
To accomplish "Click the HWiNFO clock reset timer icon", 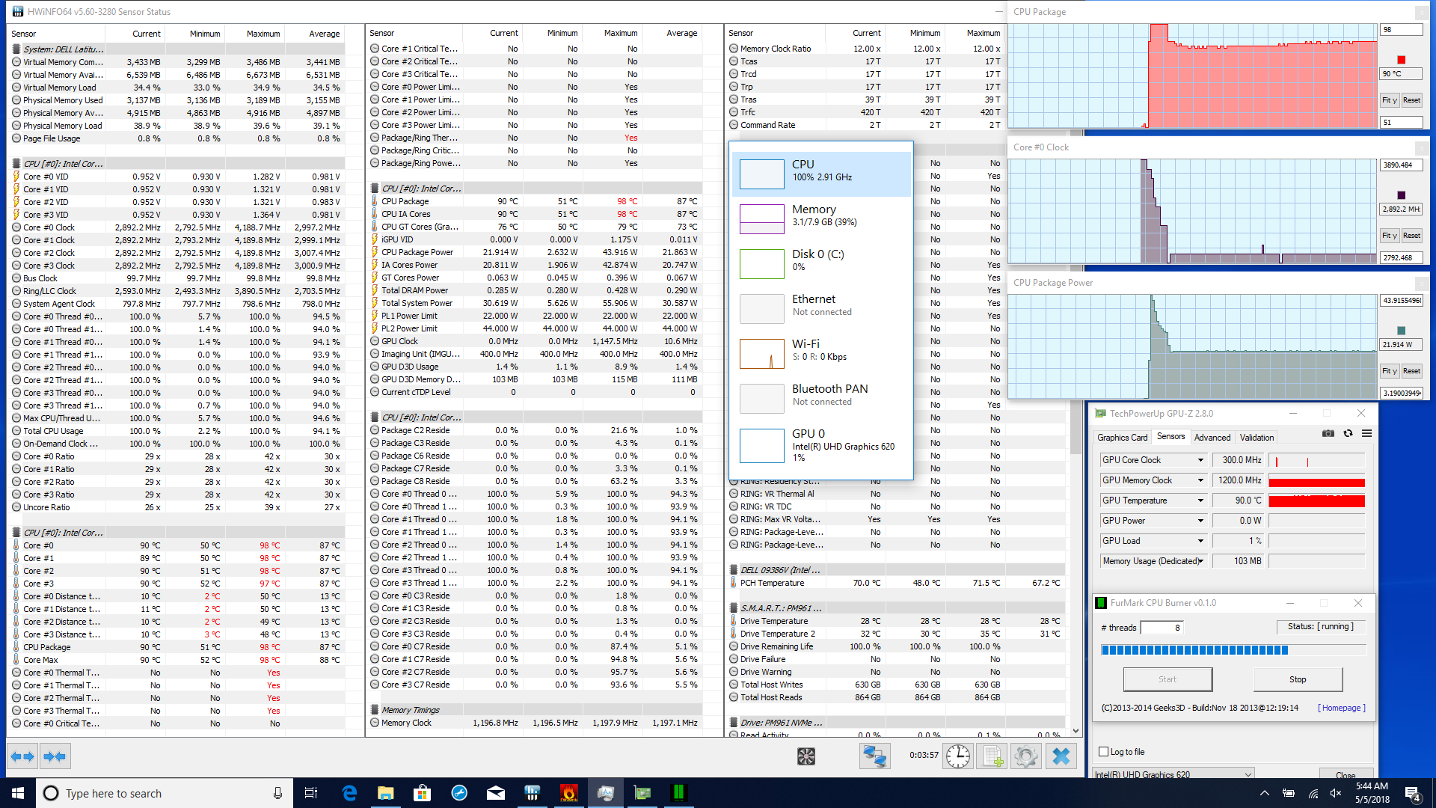I will point(957,756).
